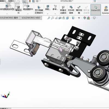Expand the Apply Scene dropdown arrow
This screenshot has width=109, height=109.
[x=91, y=18]
